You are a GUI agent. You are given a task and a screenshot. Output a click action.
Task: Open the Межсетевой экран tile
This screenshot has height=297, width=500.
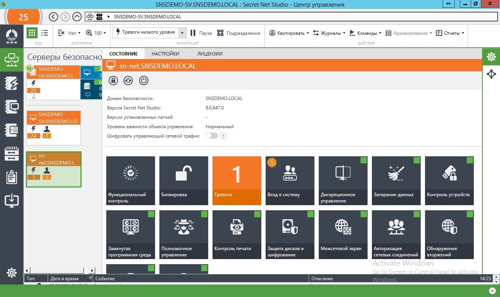click(343, 234)
